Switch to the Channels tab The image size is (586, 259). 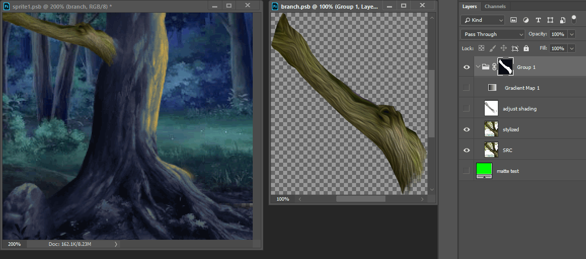(495, 7)
